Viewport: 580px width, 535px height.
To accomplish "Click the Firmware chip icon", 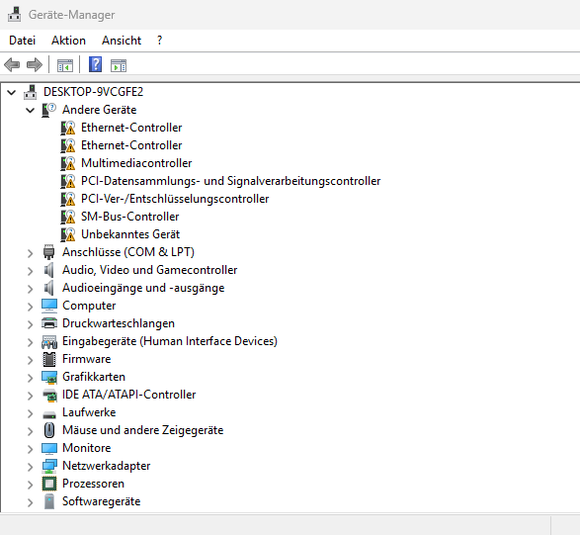I will tap(49, 359).
